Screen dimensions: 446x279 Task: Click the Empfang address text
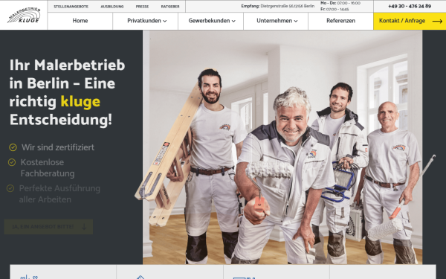[278, 6]
